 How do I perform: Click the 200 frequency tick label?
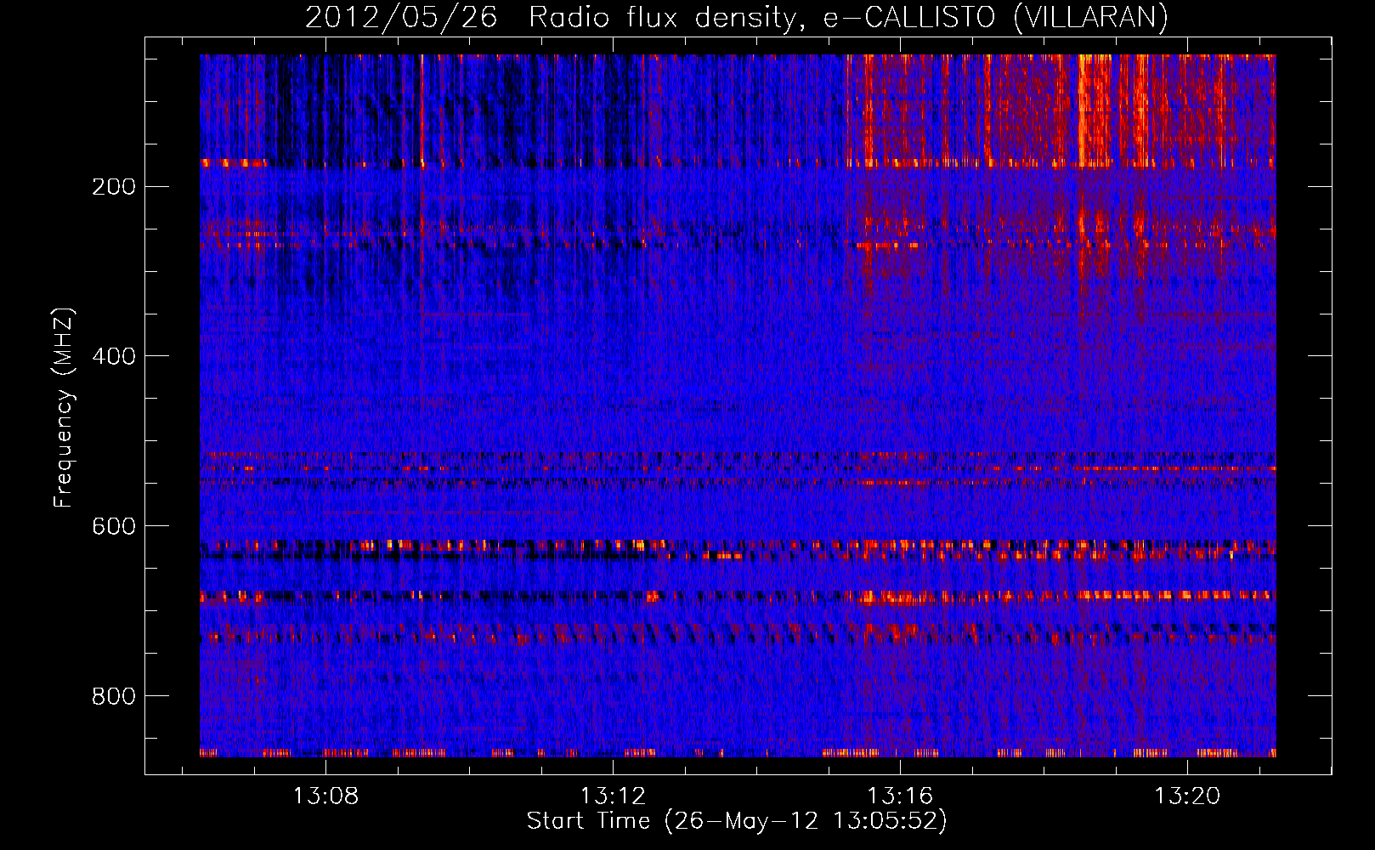tap(114, 187)
